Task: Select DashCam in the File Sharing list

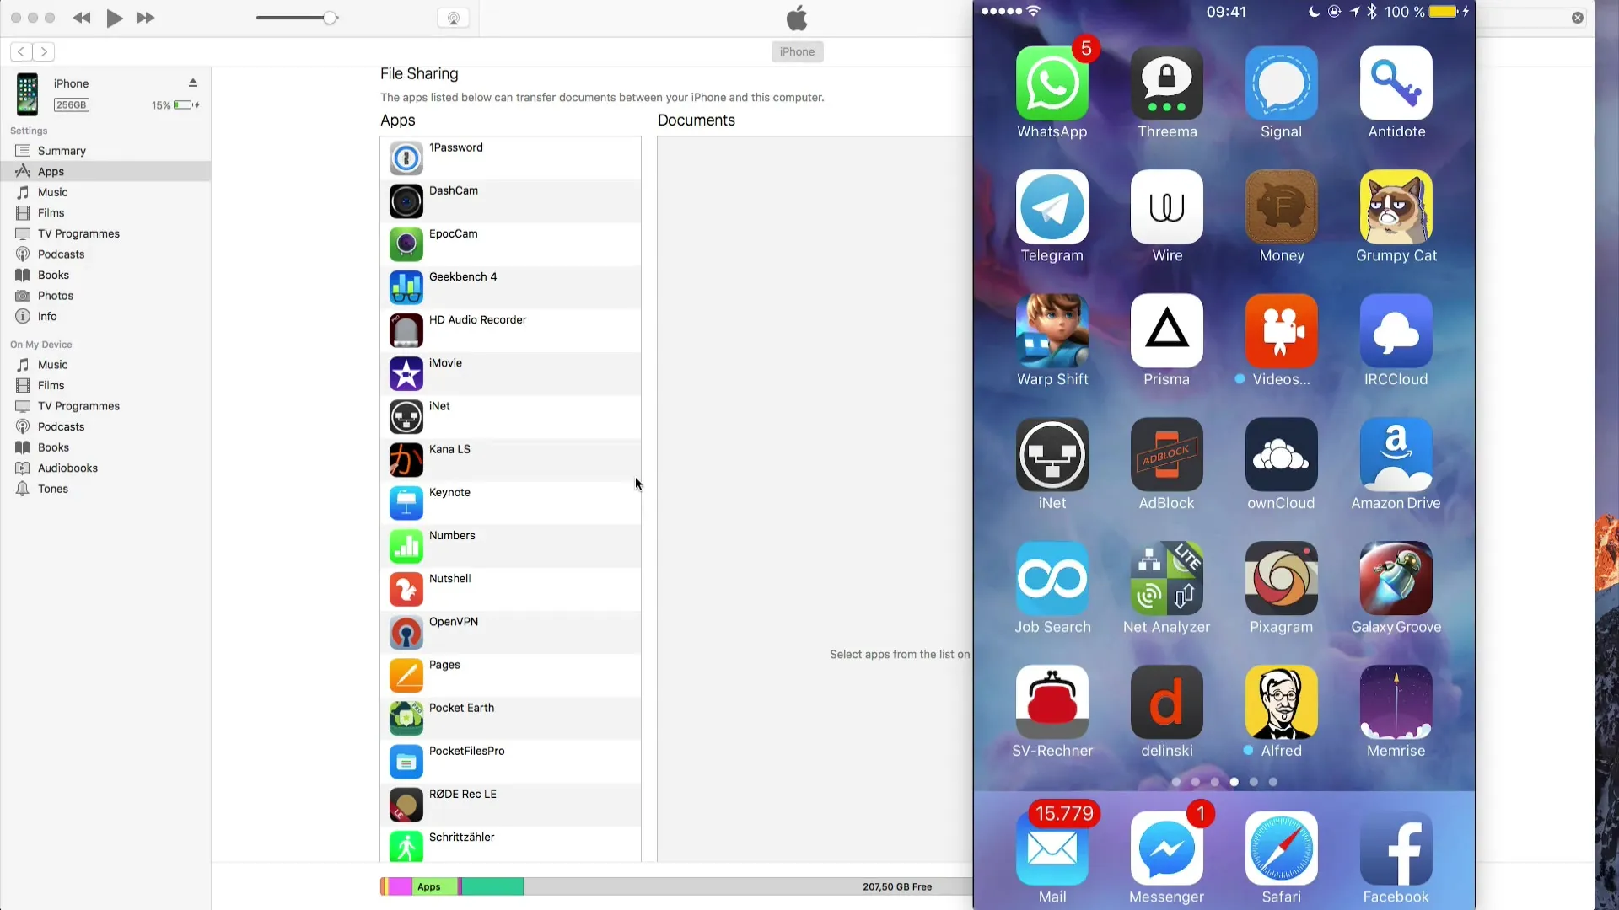Action: [510, 201]
